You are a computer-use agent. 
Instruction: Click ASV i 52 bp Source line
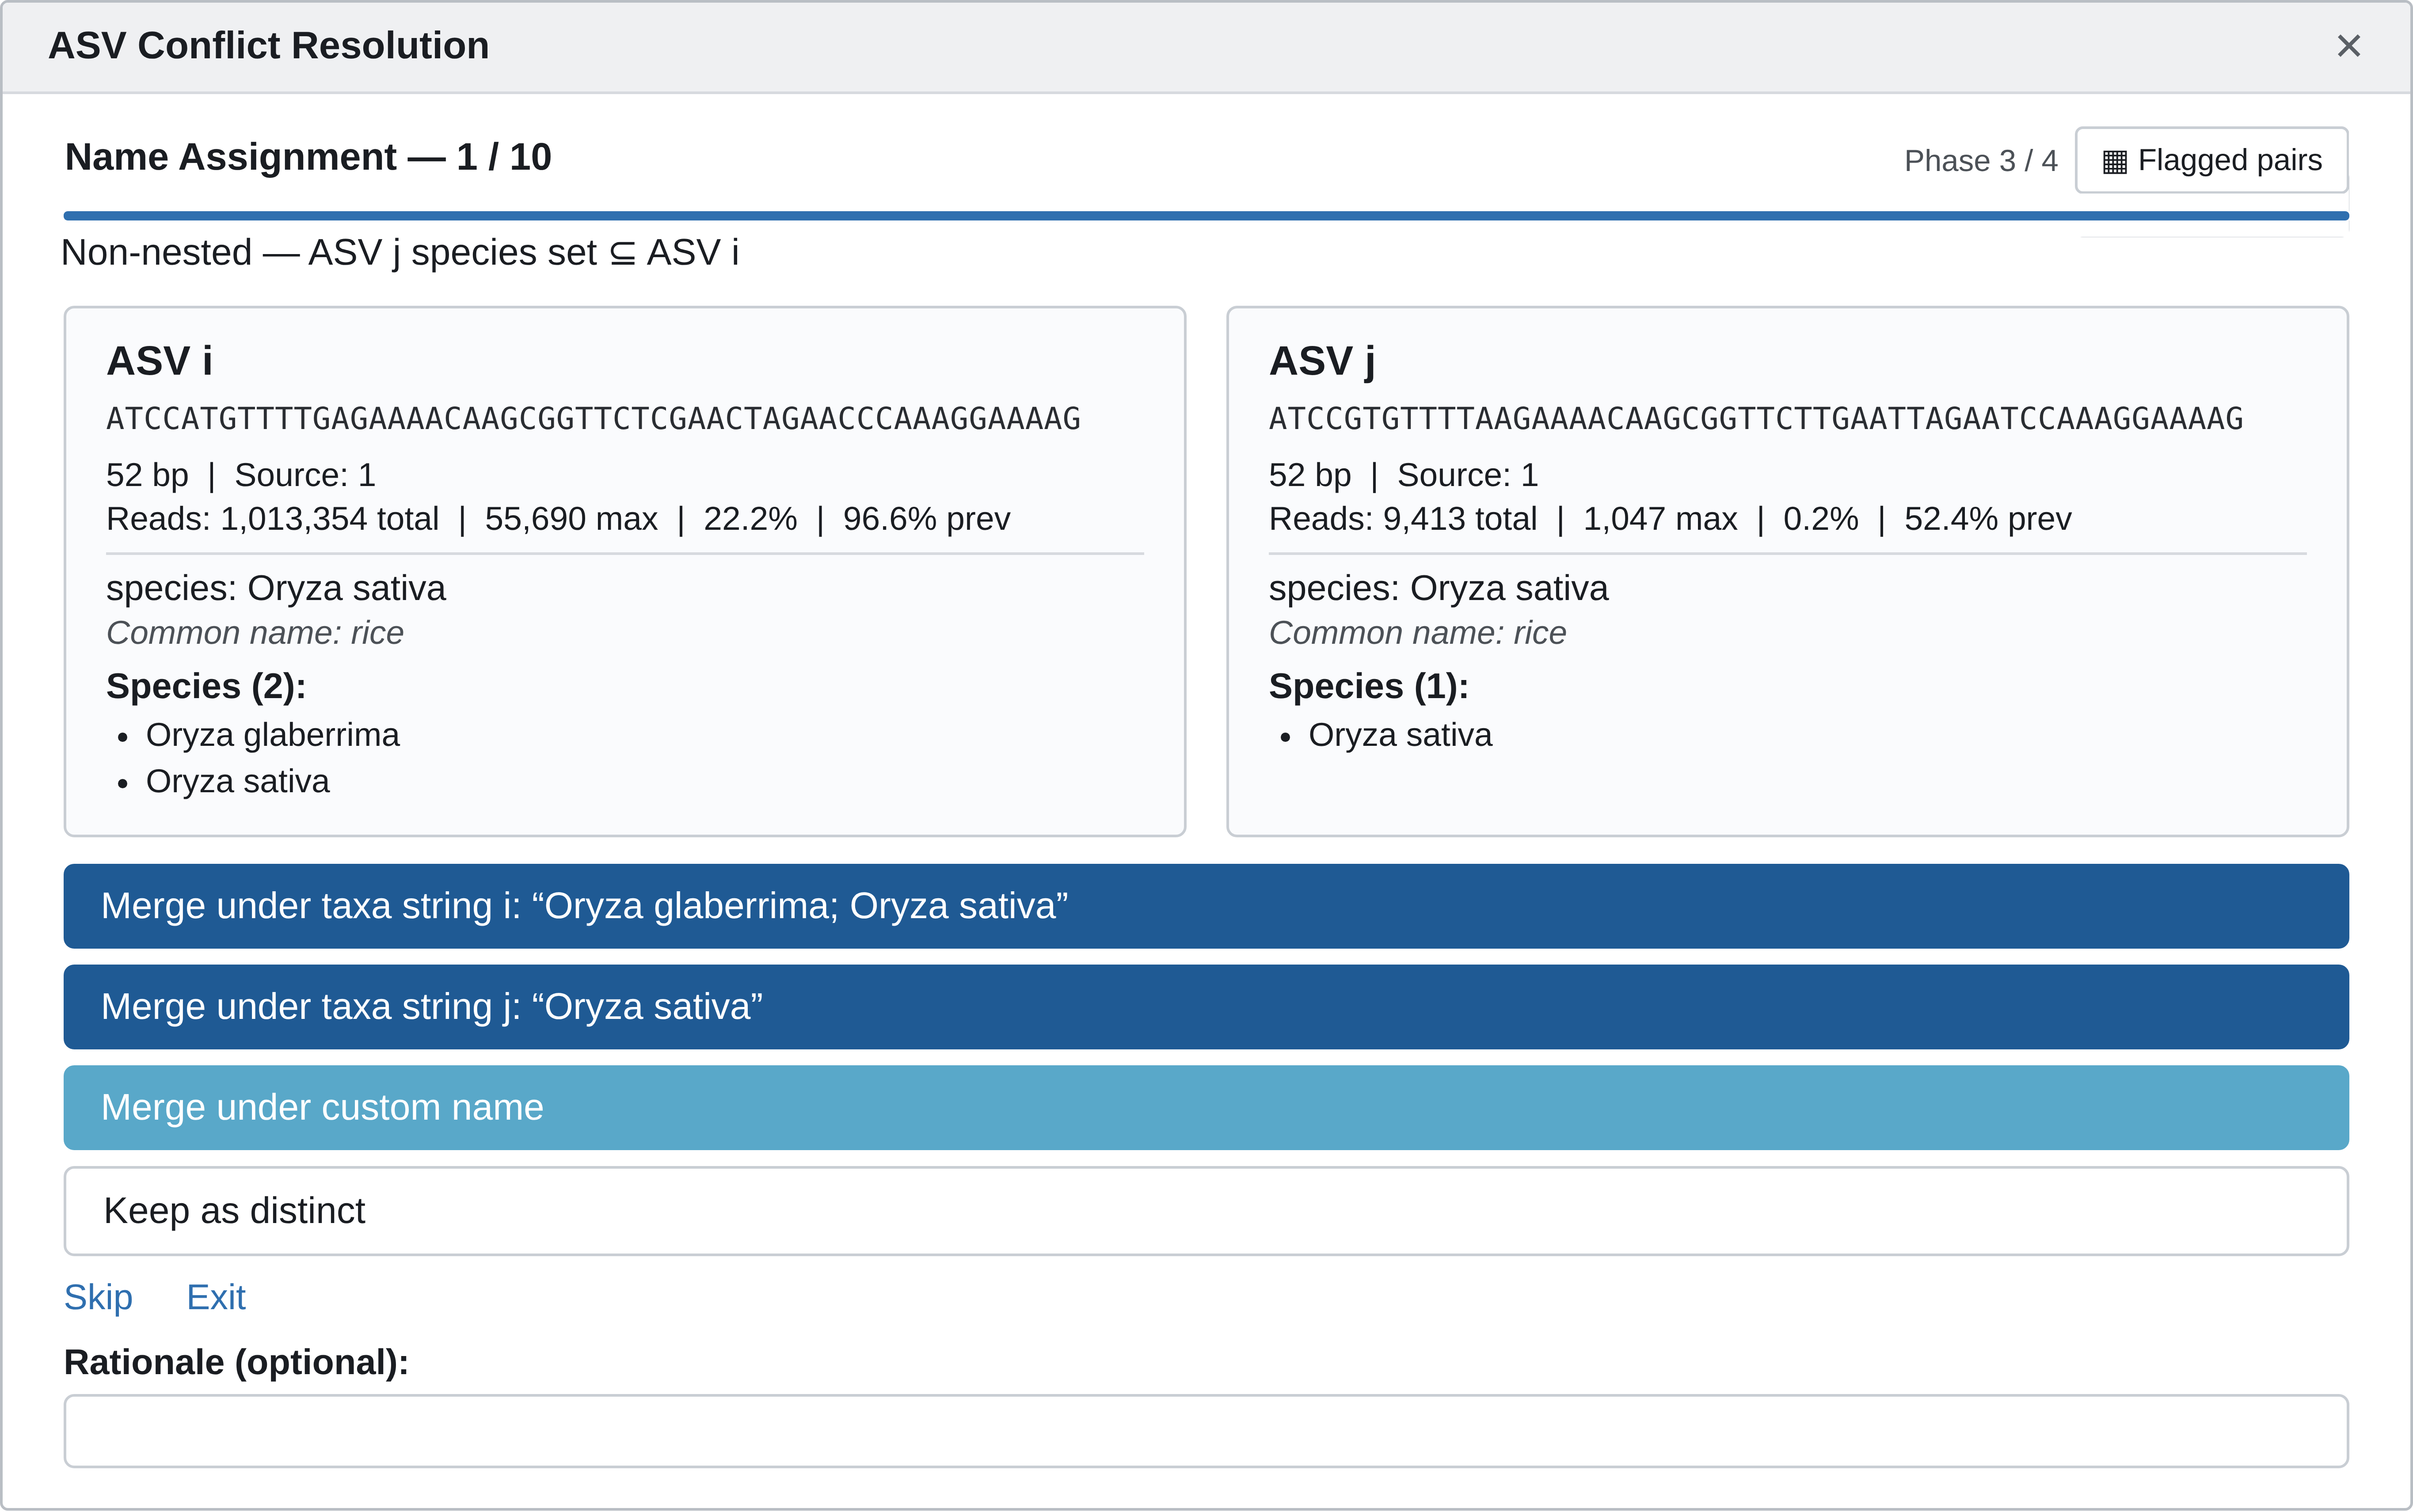click(x=241, y=475)
